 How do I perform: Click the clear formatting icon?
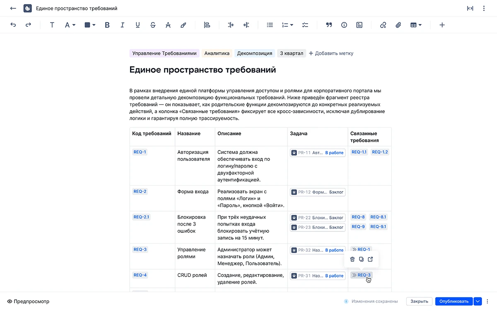click(168, 25)
